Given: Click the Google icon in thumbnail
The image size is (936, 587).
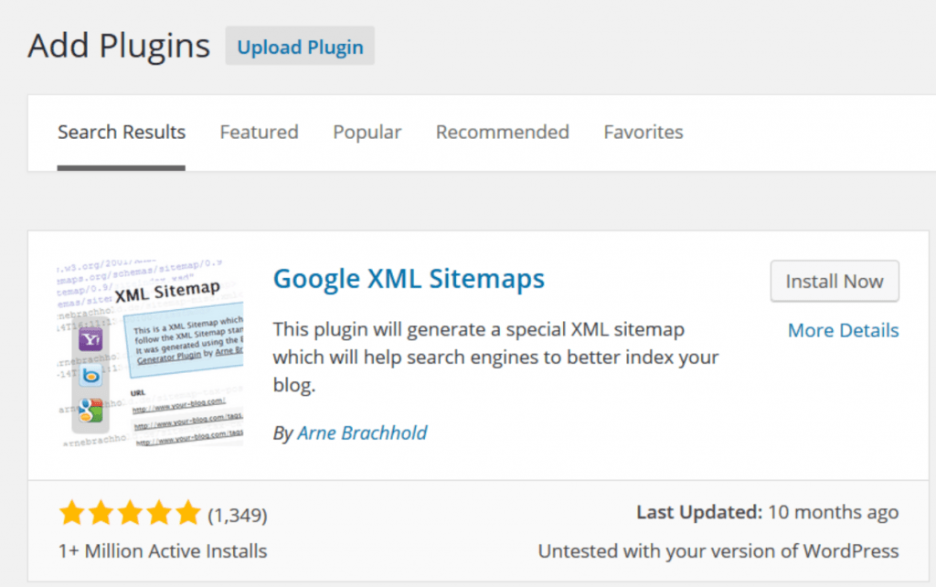Looking at the screenshot, I should point(90,411).
